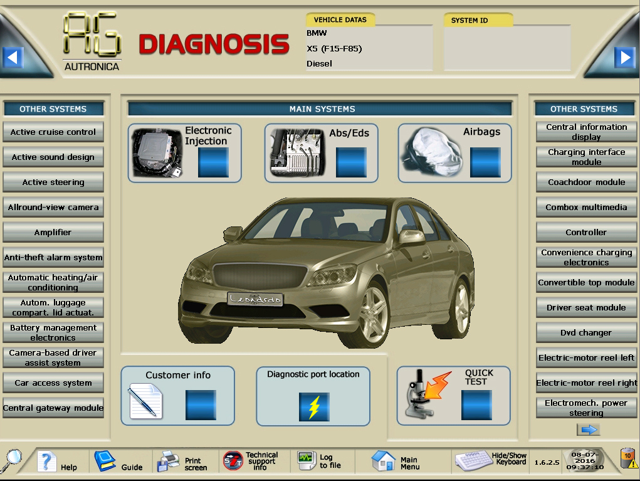Open Diagnostic port location lightning button
The image size is (640, 481).
(313, 406)
